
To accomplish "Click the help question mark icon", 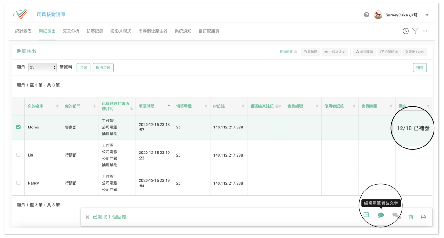I will coord(366,15).
